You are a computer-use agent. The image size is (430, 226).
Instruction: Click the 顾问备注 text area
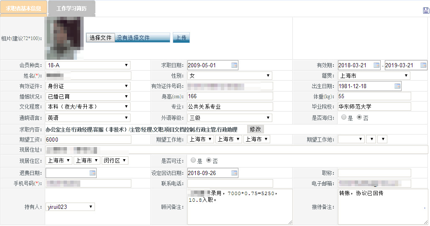(x=240, y=207)
